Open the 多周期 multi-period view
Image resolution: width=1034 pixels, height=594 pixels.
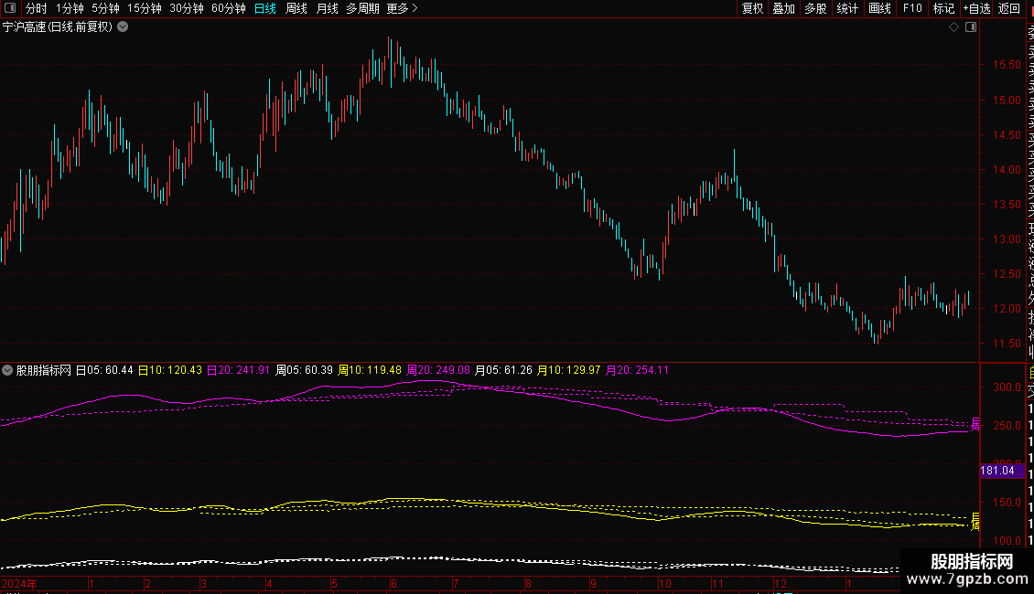pos(363,8)
